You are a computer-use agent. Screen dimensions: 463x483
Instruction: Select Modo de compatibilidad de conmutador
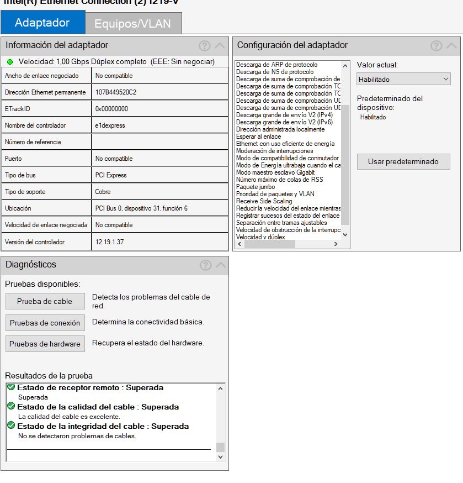click(288, 158)
